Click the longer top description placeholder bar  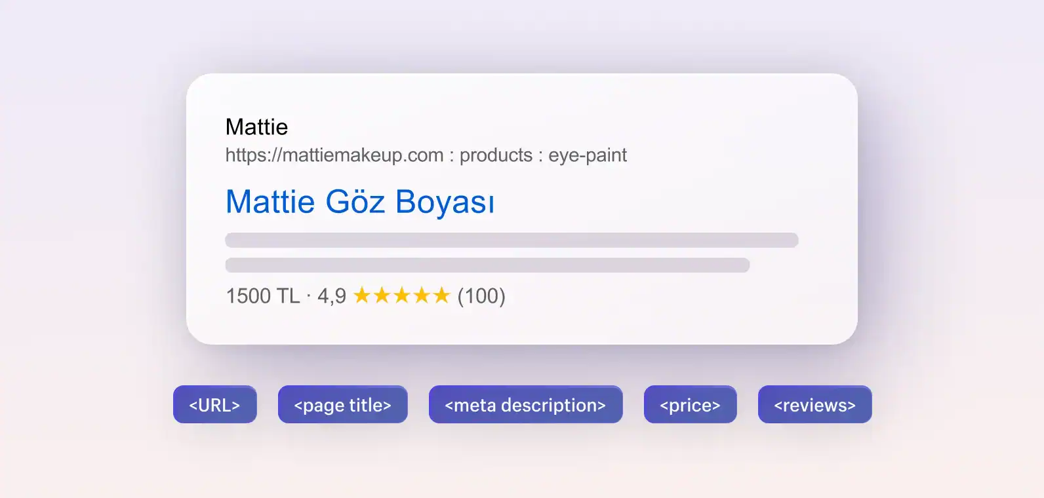coord(512,240)
